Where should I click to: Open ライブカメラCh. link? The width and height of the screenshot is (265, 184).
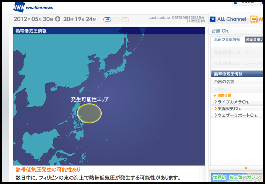tap(233, 102)
